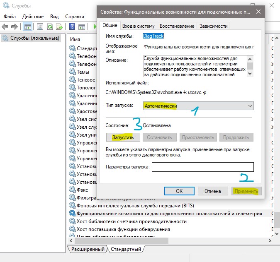Switch to the Общие tab

coord(110,25)
